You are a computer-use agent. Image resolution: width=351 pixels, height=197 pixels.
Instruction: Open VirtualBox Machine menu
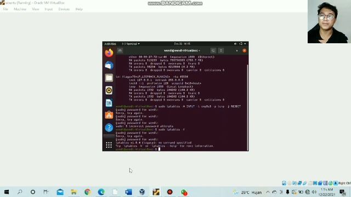20,9
